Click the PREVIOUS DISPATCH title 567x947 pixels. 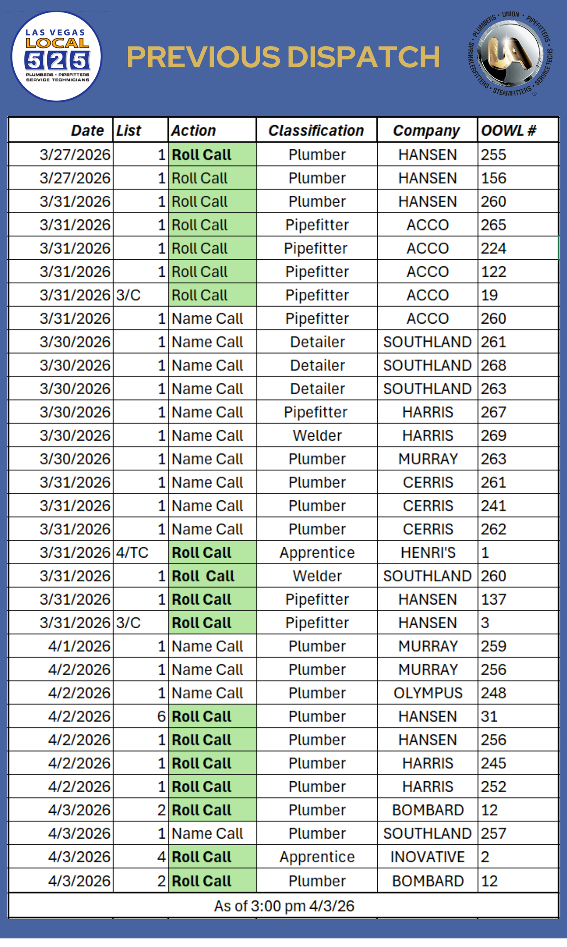(x=283, y=57)
